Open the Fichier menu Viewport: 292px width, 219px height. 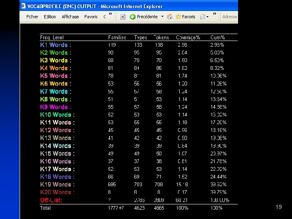pos(32,17)
